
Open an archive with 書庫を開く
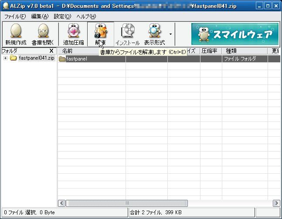(x=43, y=34)
